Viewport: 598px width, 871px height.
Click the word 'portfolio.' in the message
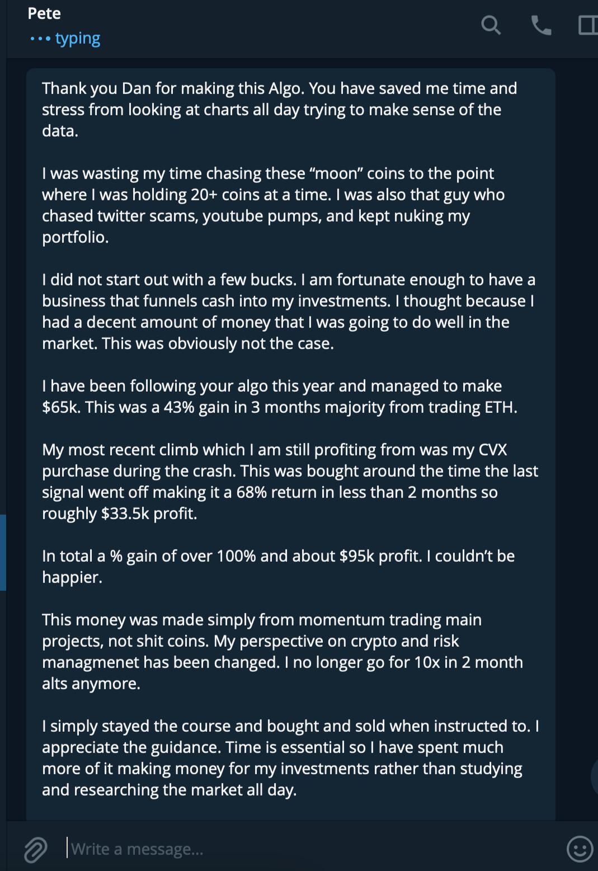pyautogui.click(x=76, y=237)
